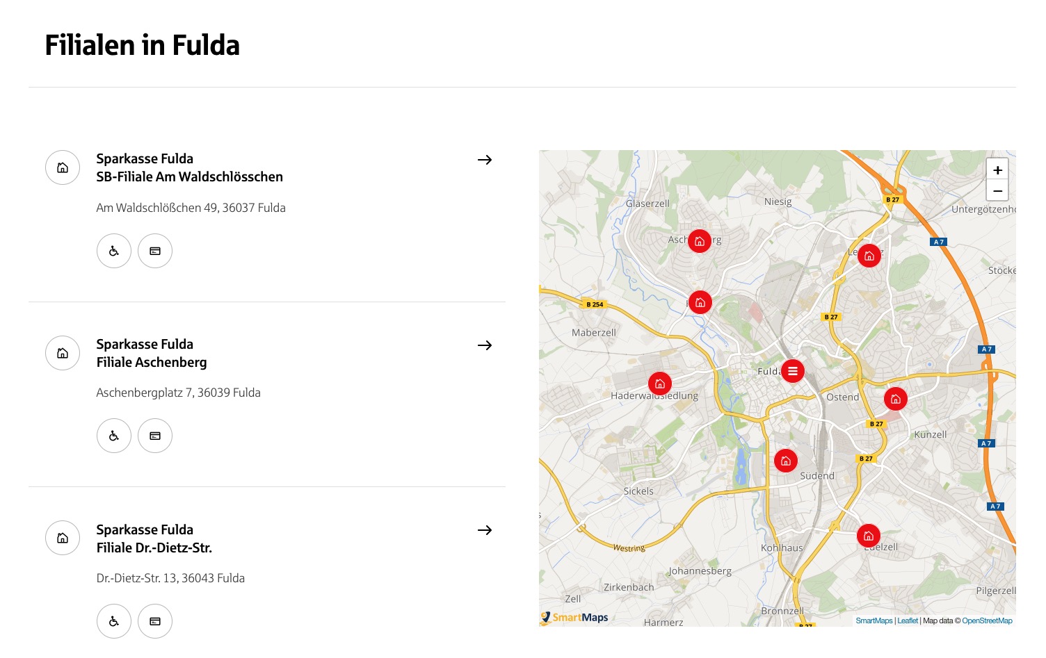The width and height of the screenshot is (1046, 658).
Task: Click the 'Bronnzell' label on the map
Action: click(x=782, y=611)
